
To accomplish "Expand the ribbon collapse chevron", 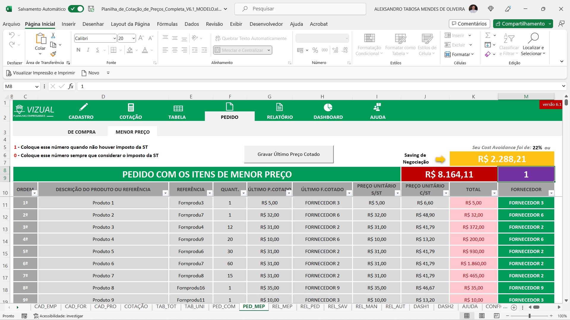I will [x=562, y=61].
